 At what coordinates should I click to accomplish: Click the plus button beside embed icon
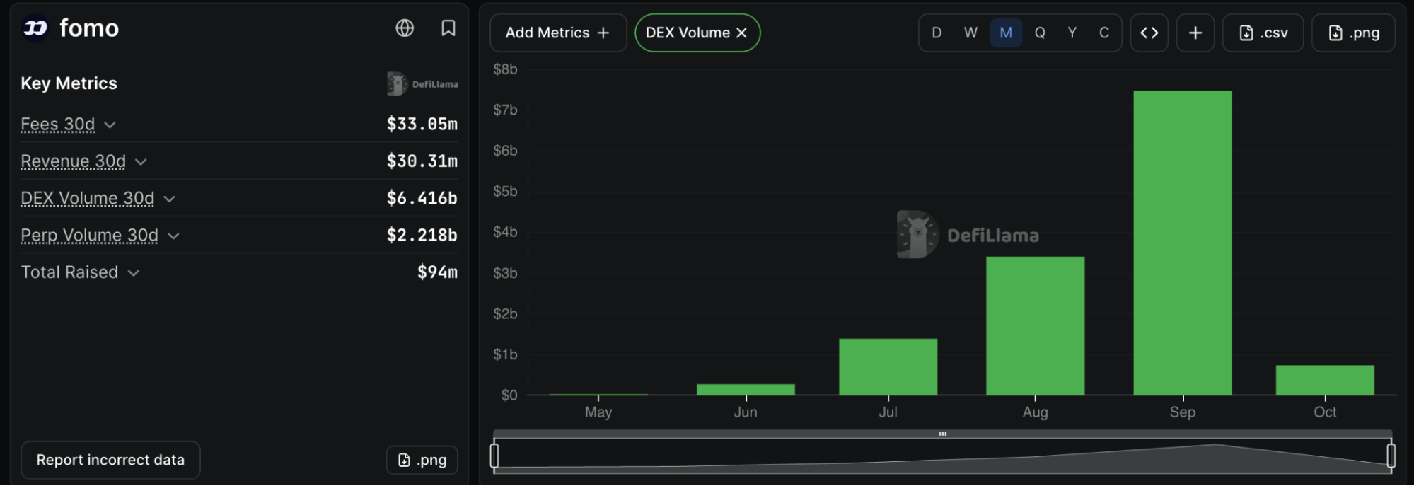(x=1195, y=33)
